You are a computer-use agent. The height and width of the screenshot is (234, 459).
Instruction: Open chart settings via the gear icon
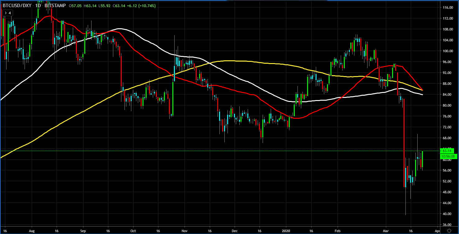point(449,231)
